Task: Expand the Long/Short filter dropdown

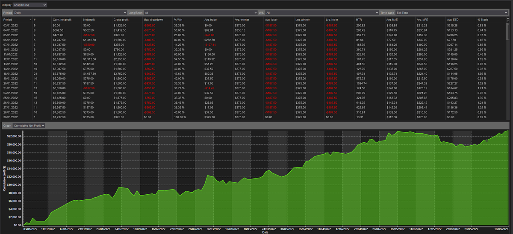Action: tap(201, 13)
